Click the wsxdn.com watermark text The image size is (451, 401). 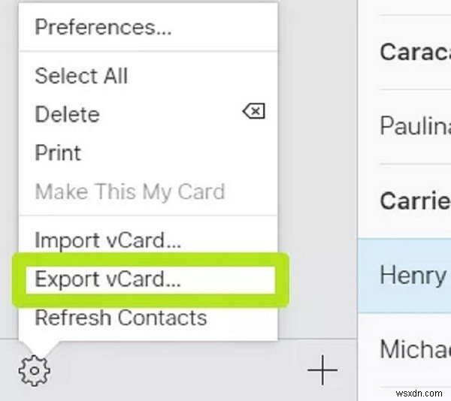point(419,390)
